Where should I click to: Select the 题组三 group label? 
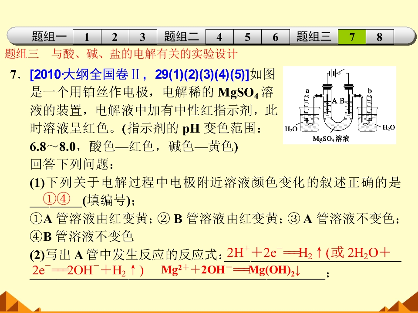313,37
